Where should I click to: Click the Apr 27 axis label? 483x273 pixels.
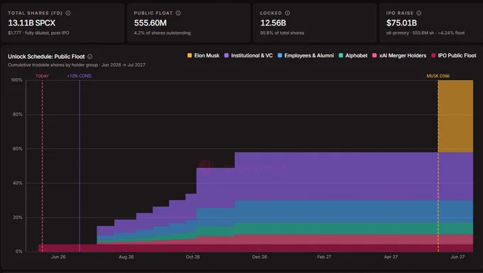coord(391,257)
